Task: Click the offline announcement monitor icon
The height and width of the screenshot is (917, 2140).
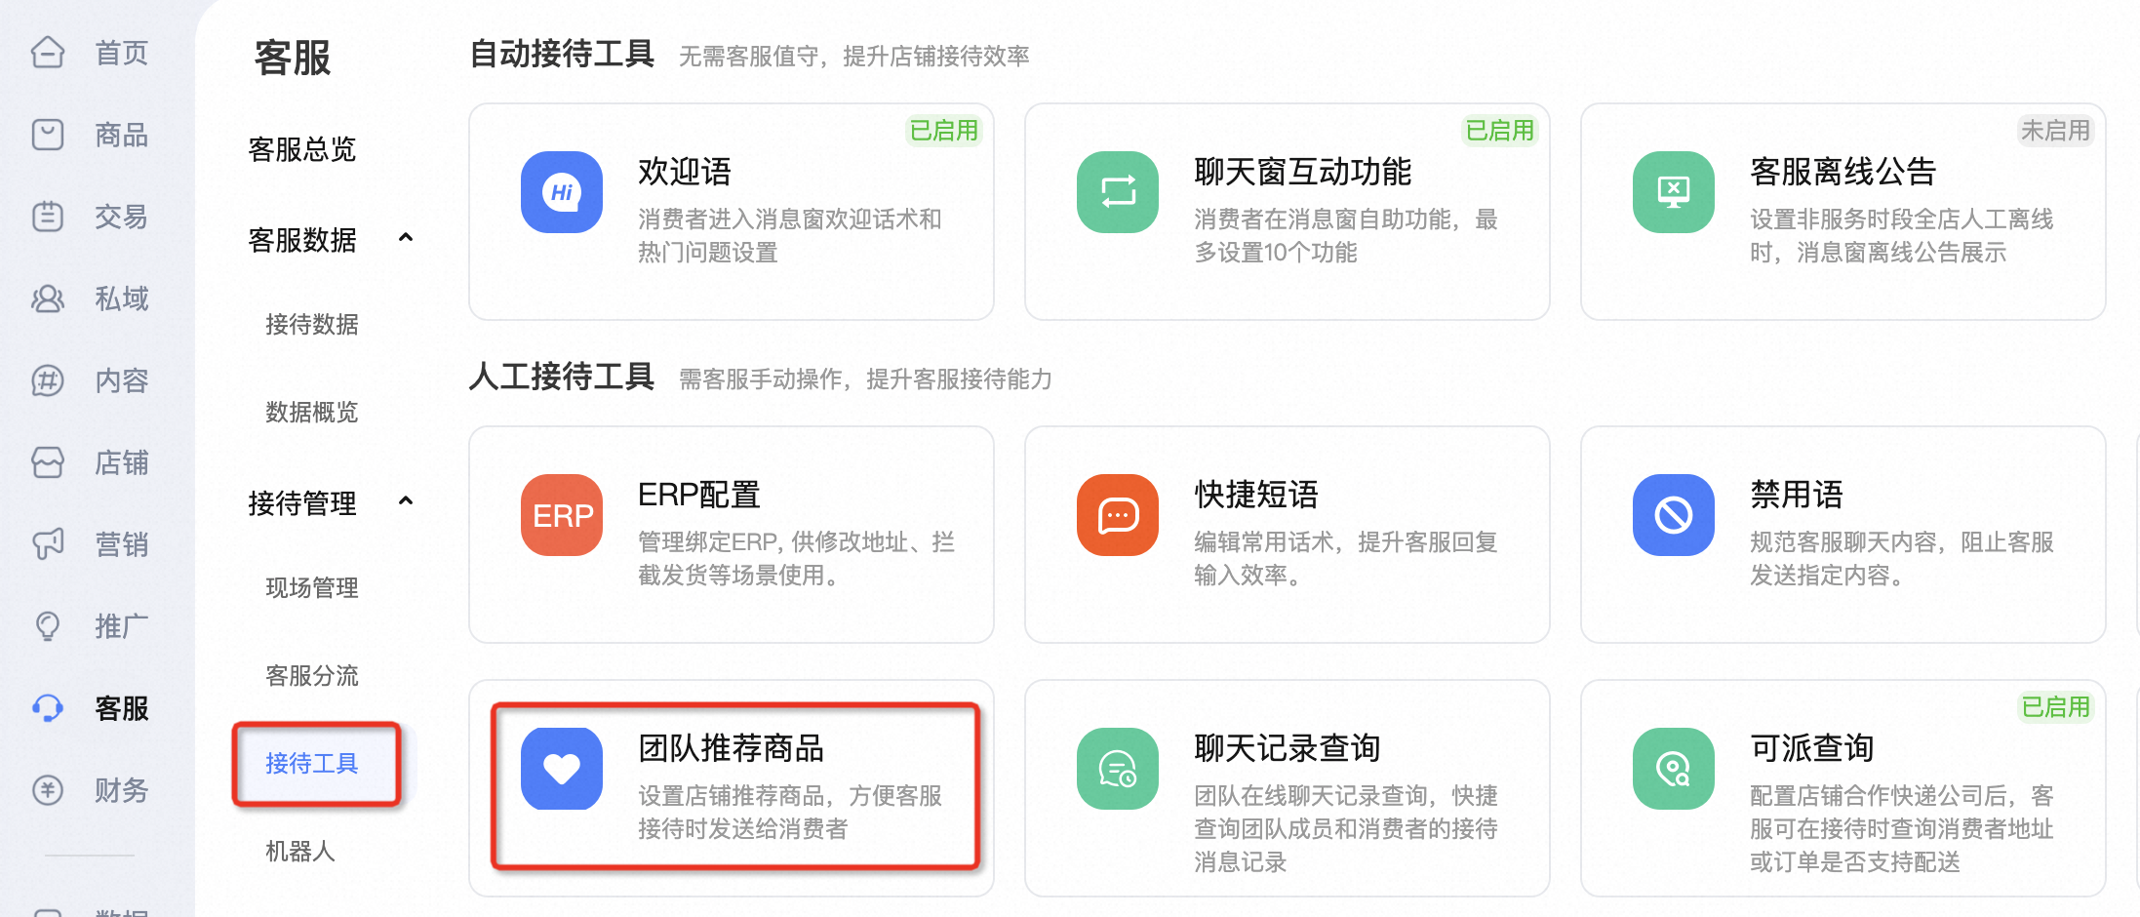Action: click(1673, 192)
